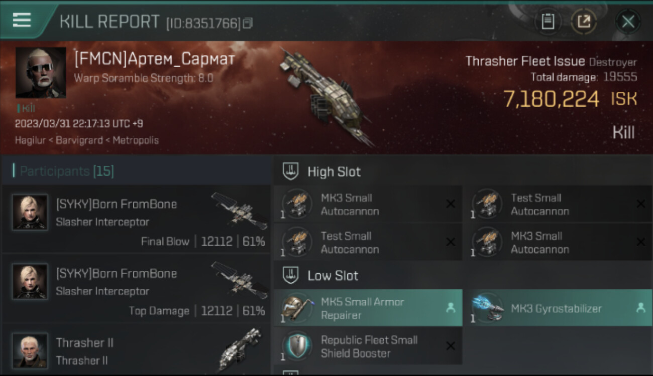The width and height of the screenshot is (653, 376).
Task: Close the Kill Report window
Action: [628, 22]
